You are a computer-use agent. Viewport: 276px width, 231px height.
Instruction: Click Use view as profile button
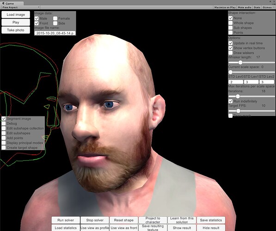95,228
